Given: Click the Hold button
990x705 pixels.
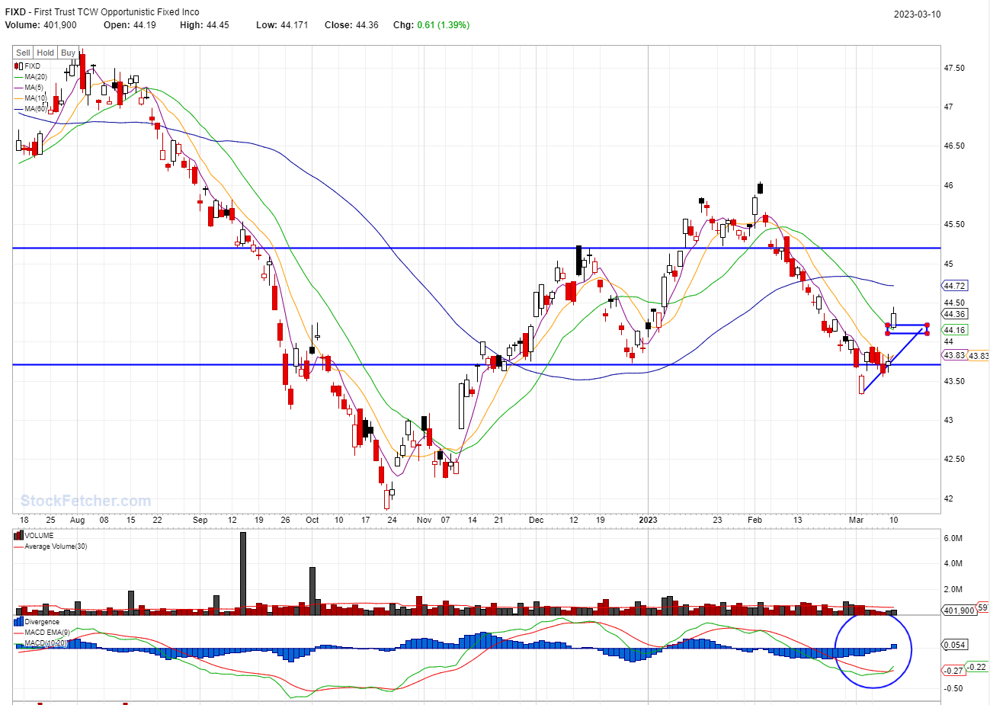Looking at the screenshot, I should tap(46, 53).
